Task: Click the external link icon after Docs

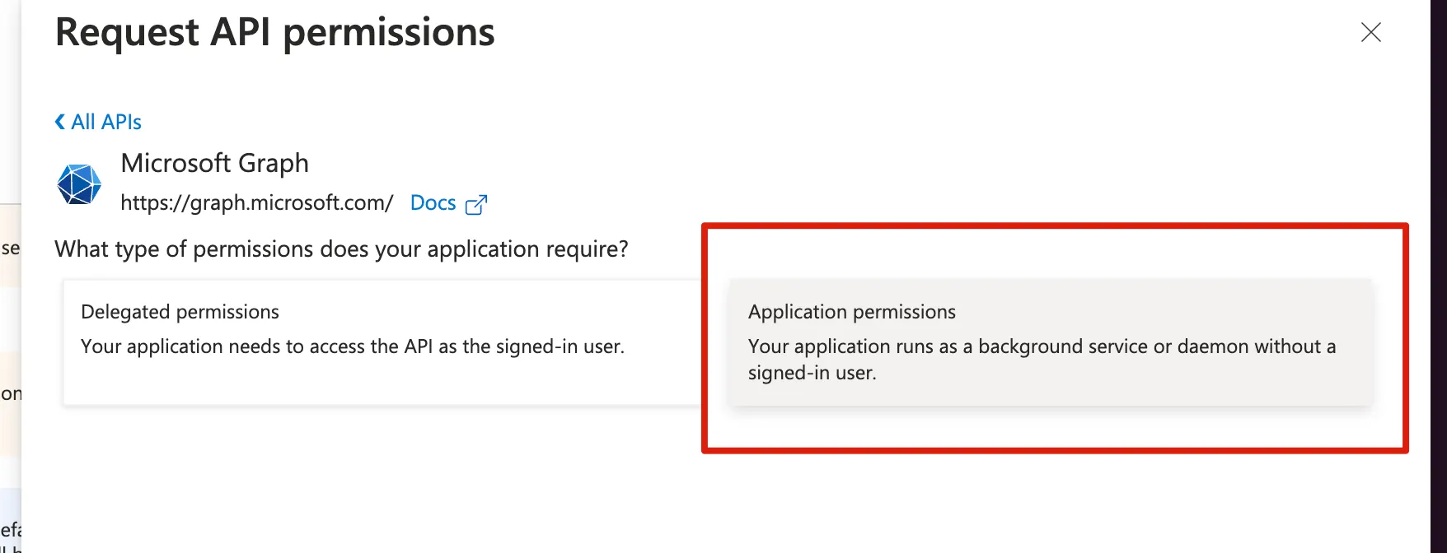Action: tap(476, 204)
